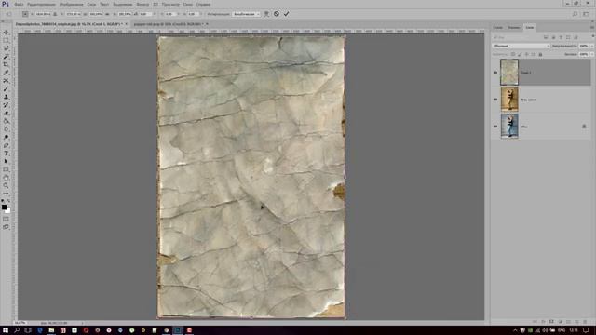Click the background color swatch
Image resolution: width=596 pixels, height=335 pixels.
point(8,210)
